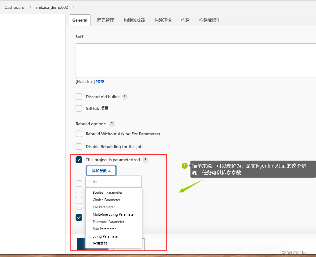Choose Multi-line String Parameter

coord(114,214)
